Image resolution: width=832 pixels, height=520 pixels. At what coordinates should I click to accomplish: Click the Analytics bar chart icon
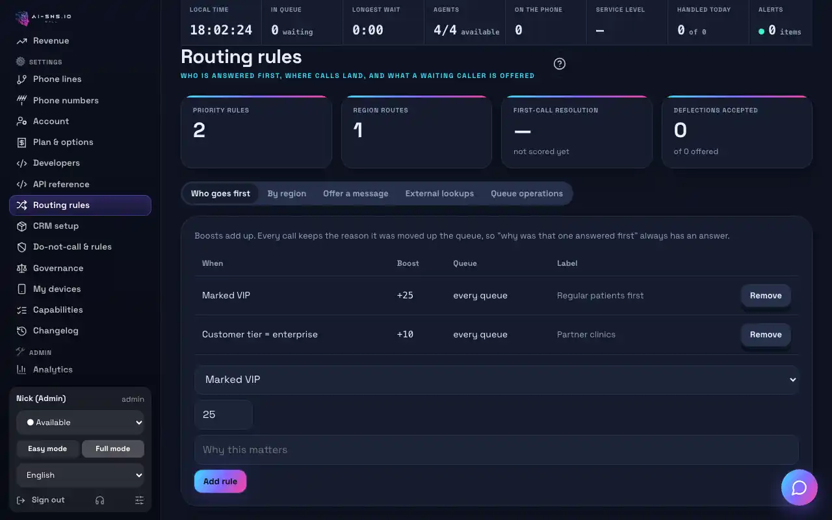21,369
